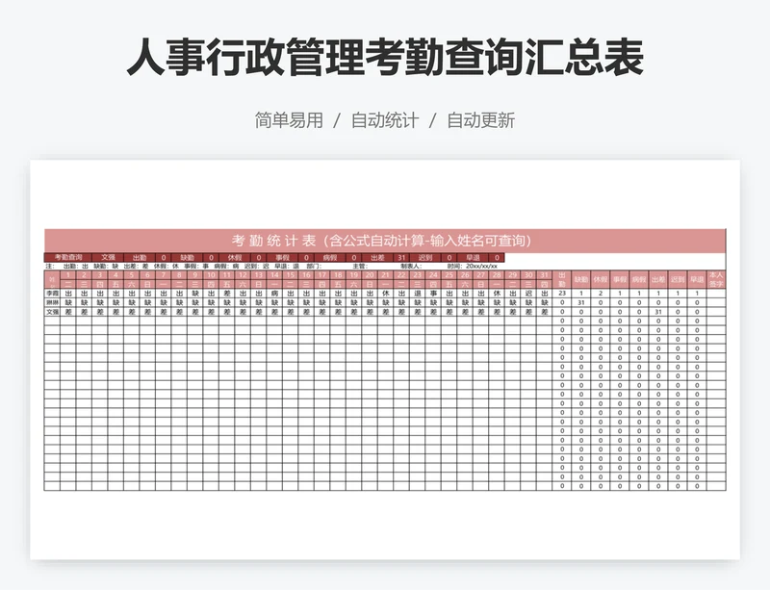
Task: Open the attendance spreadsheet preview thumbnail
Action: click(x=385, y=360)
